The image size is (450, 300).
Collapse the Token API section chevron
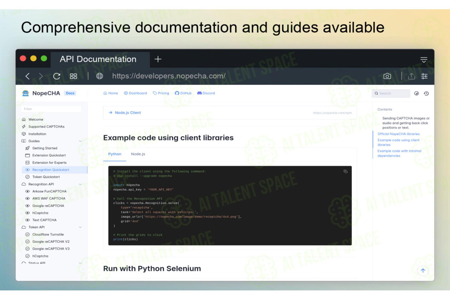click(80, 227)
